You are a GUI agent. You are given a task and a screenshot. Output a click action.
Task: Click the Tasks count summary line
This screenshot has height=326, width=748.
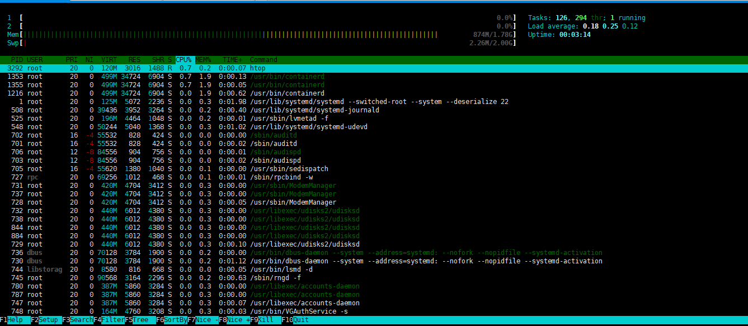(x=586, y=18)
